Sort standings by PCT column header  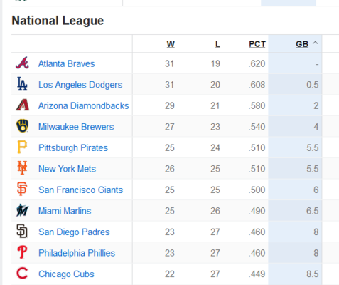pos(257,44)
